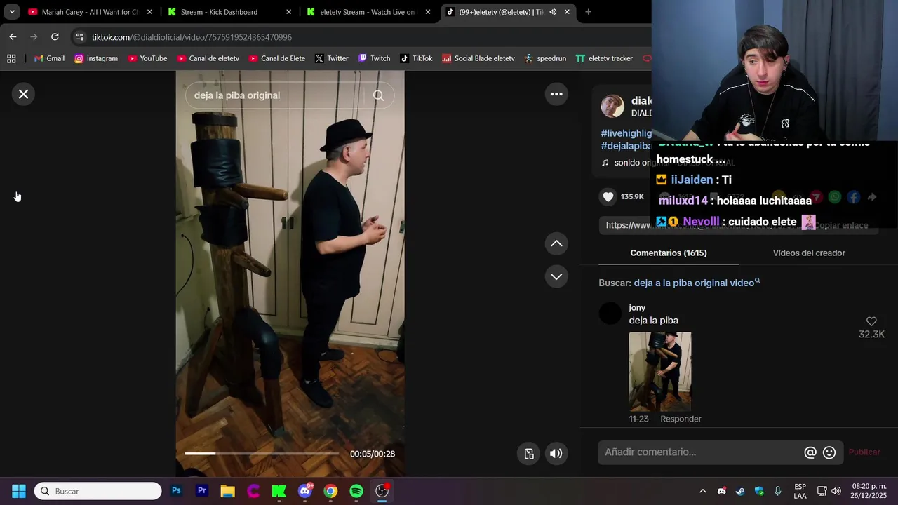Open the creator's avatar profile picture

[x=612, y=106]
